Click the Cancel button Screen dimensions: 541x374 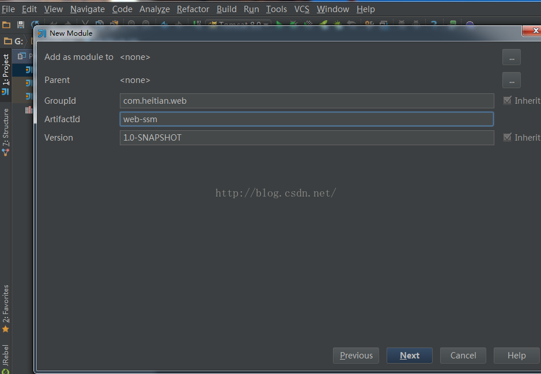click(x=463, y=356)
